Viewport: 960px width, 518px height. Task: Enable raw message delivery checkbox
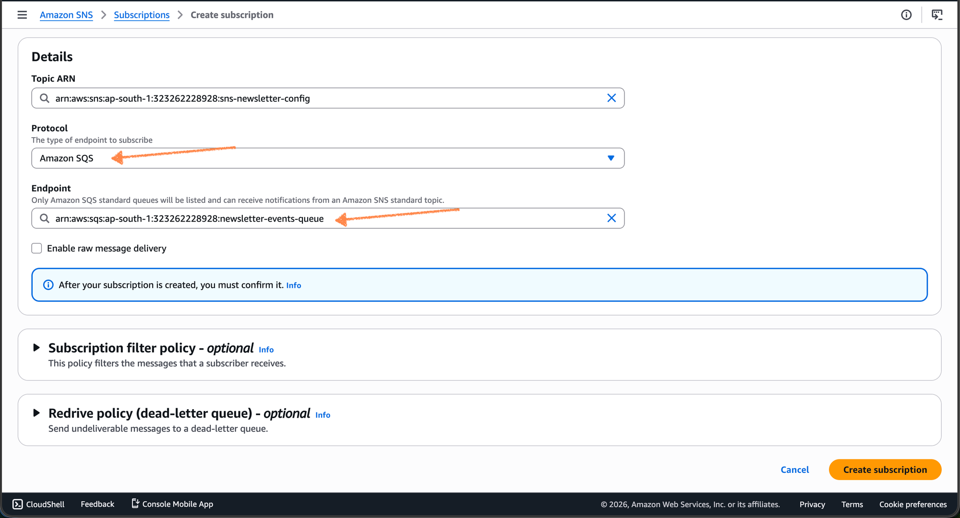coord(37,248)
